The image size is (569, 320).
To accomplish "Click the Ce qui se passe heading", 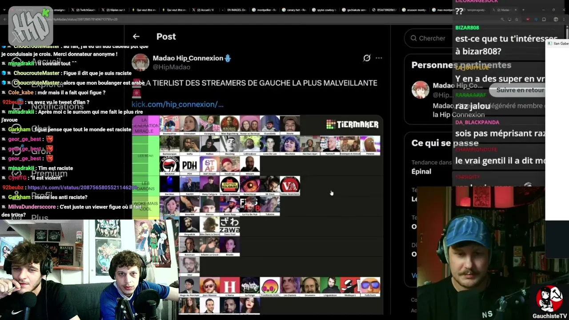I will point(445,143).
